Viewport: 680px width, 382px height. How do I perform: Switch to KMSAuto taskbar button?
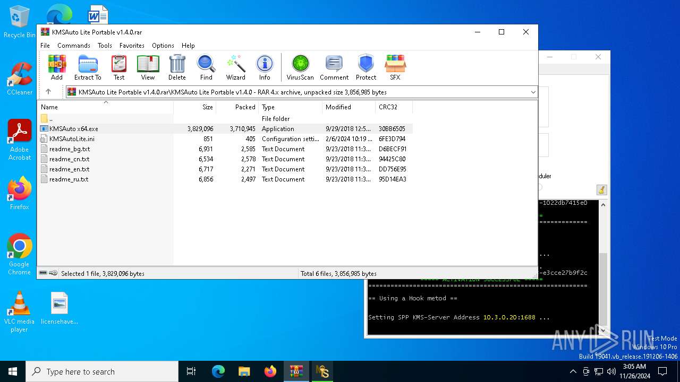point(322,371)
